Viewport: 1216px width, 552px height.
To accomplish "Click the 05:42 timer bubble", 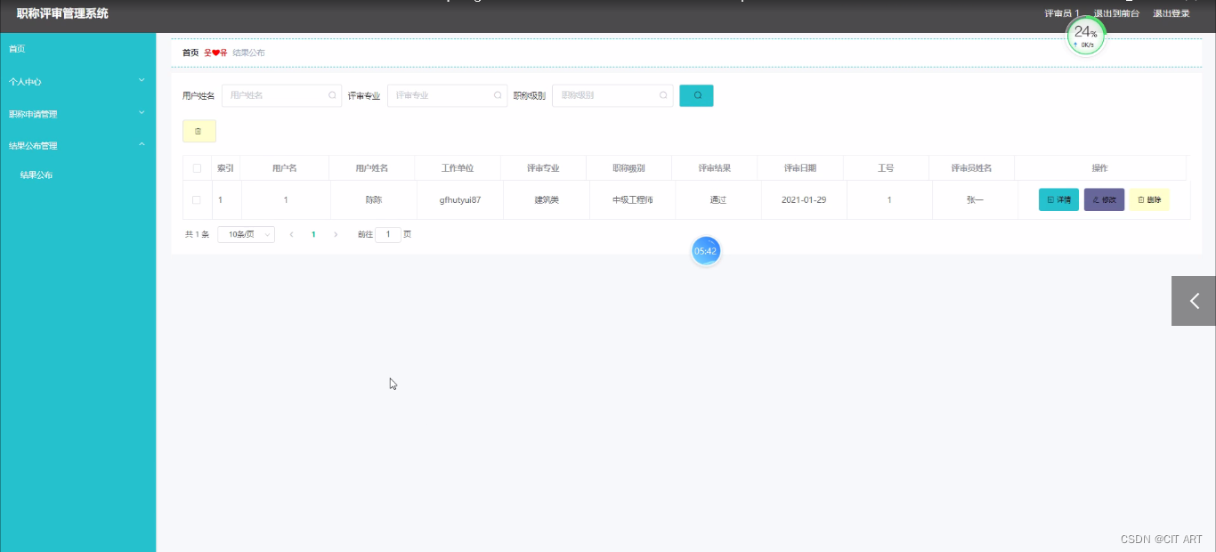I will tap(705, 251).
